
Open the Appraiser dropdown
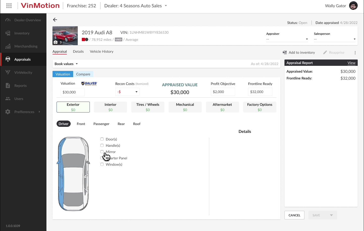287,39
